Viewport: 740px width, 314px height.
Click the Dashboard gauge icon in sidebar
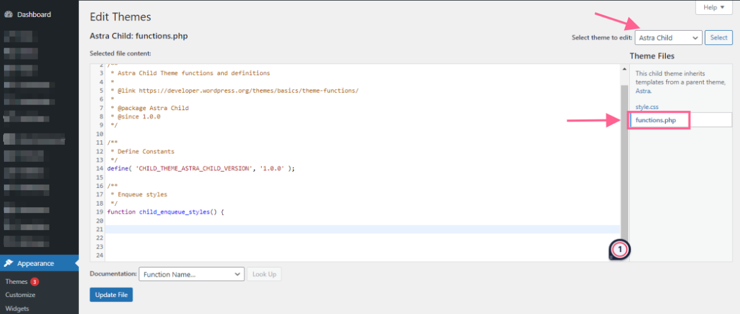click(9, 15)
